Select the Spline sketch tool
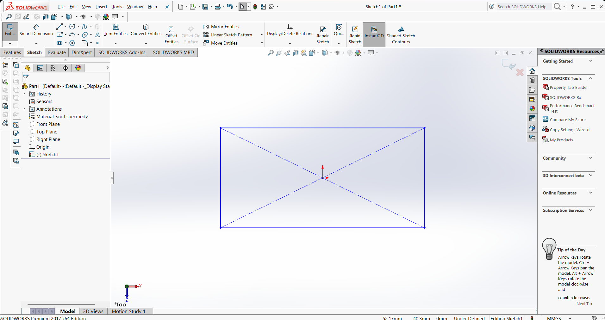 [85, 27]
